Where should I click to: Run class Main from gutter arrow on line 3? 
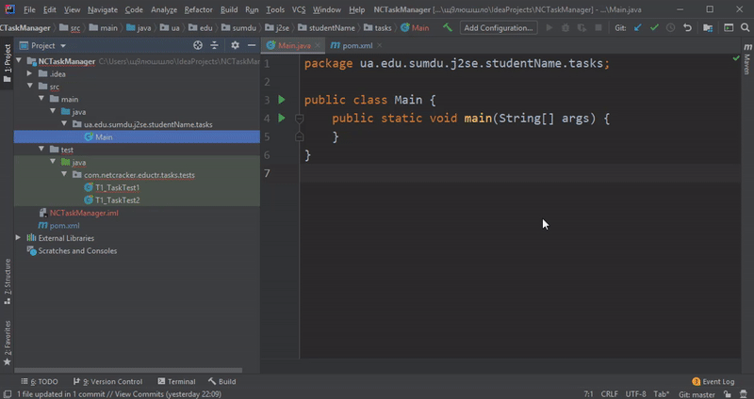(x=282, y=100)
